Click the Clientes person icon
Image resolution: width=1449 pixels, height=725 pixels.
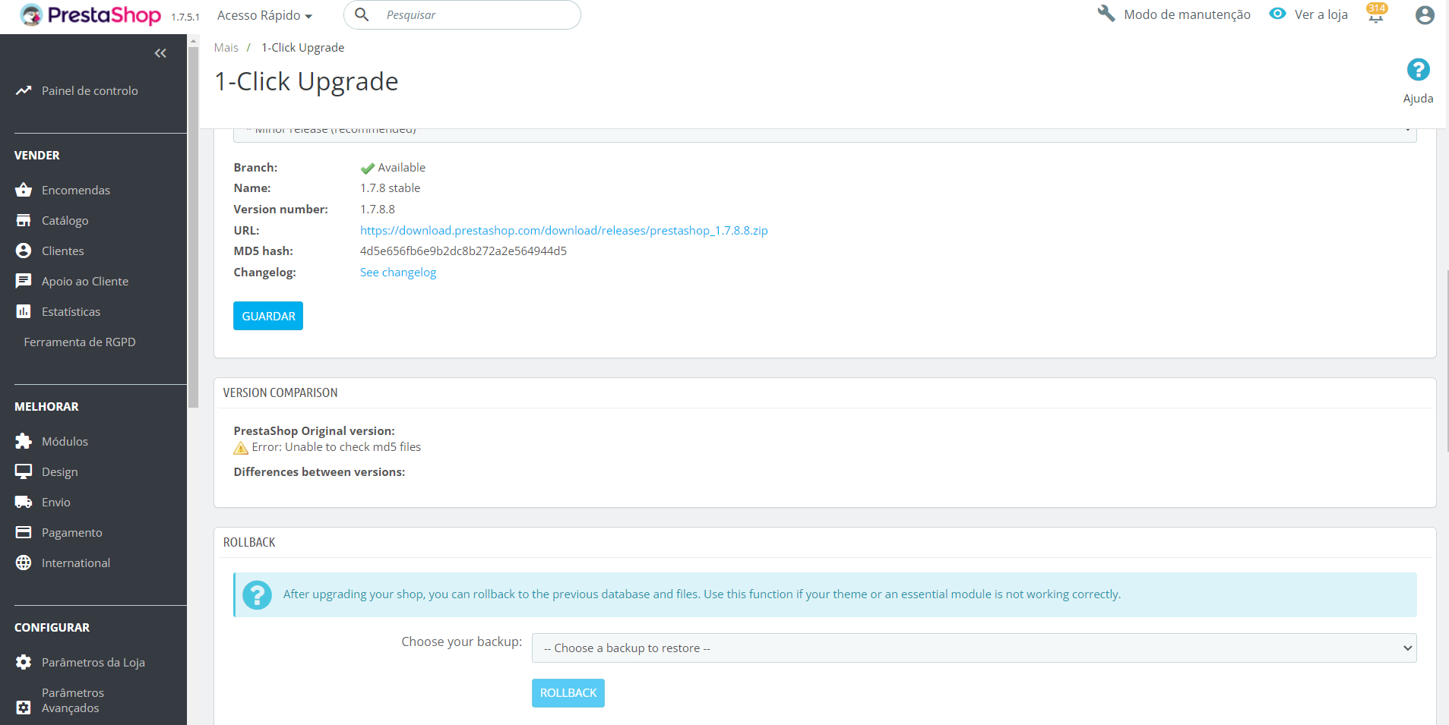[x=24, y=251]
